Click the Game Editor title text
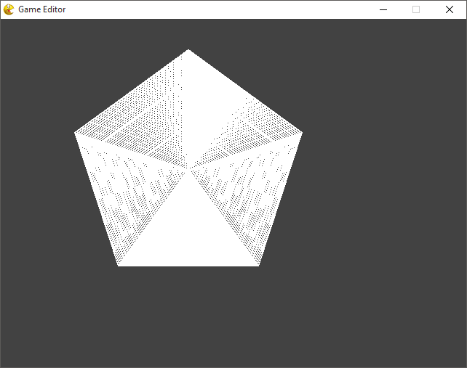The width and height of the screenshot is (467, 368). [x=42, y=9]
